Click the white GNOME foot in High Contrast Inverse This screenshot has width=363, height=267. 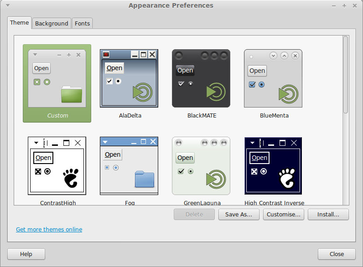(x=287, y=178)
